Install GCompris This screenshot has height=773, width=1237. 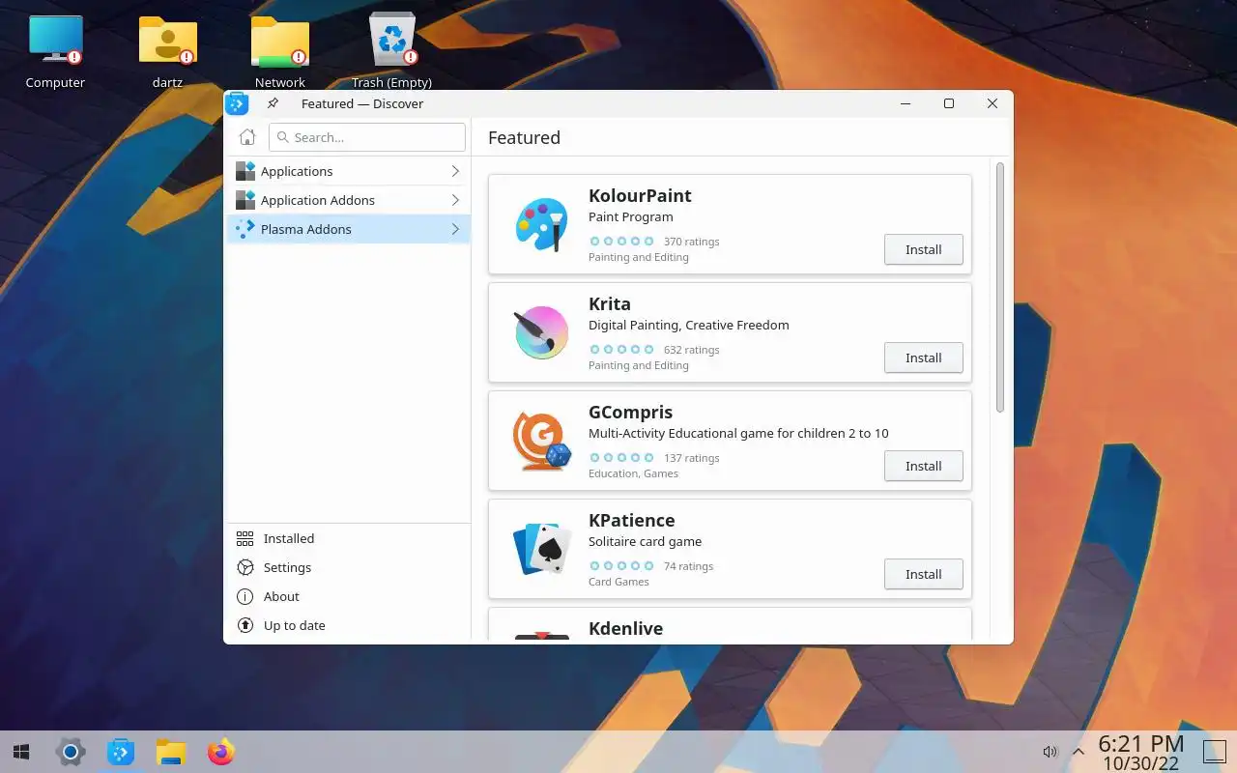(x=924, y=466)
